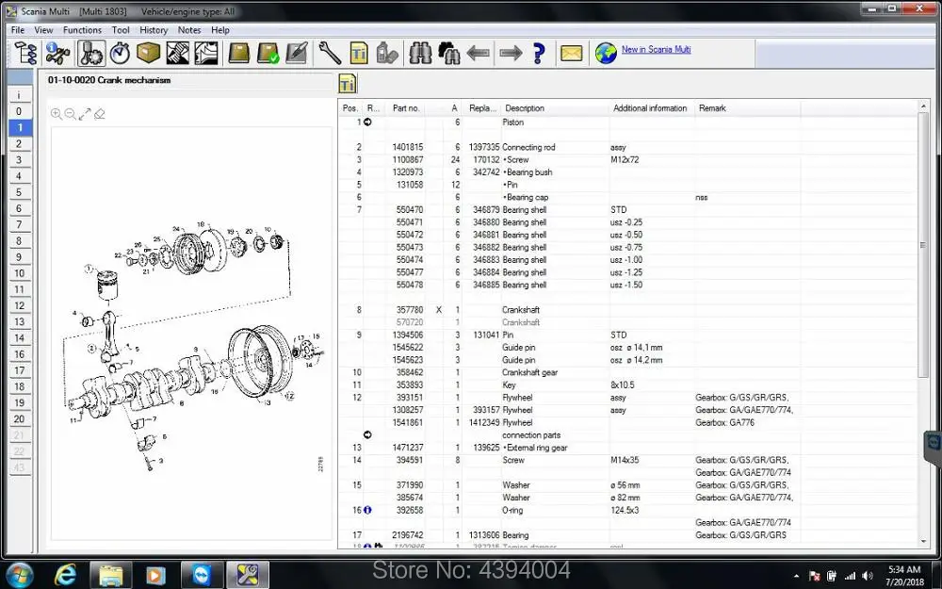Open the Windows Start button

pyautogui.click(x=19, y=575)
